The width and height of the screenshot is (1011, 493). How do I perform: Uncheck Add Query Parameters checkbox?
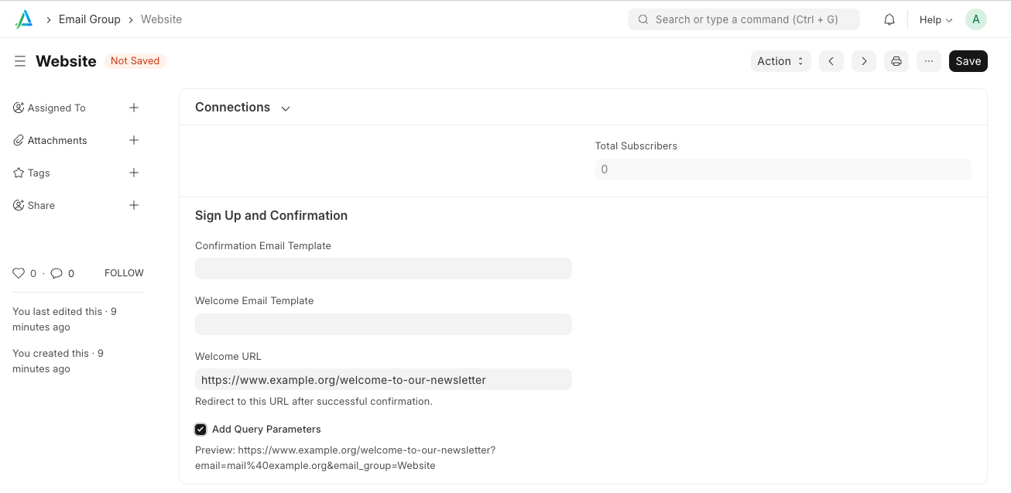point(200,430)
